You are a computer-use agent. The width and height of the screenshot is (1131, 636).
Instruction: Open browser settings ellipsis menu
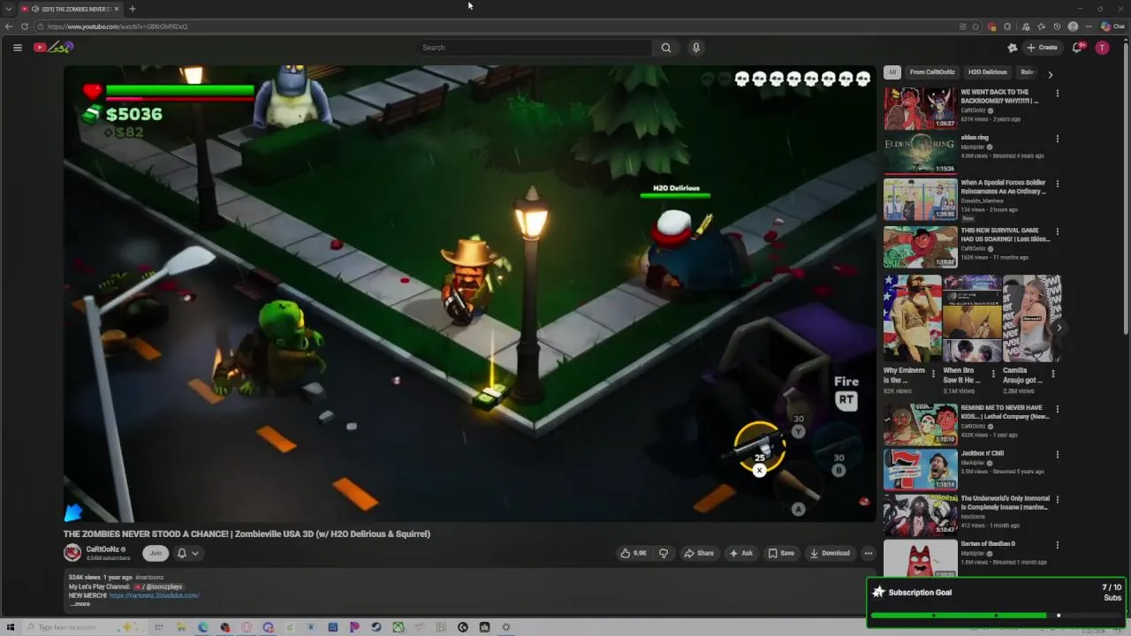tap(1089, 26)
